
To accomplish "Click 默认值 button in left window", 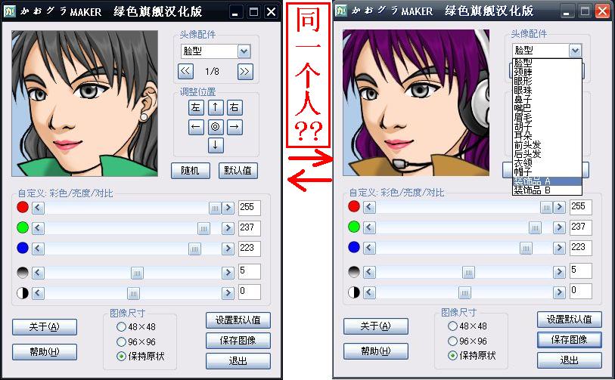I will pos(238,171).
